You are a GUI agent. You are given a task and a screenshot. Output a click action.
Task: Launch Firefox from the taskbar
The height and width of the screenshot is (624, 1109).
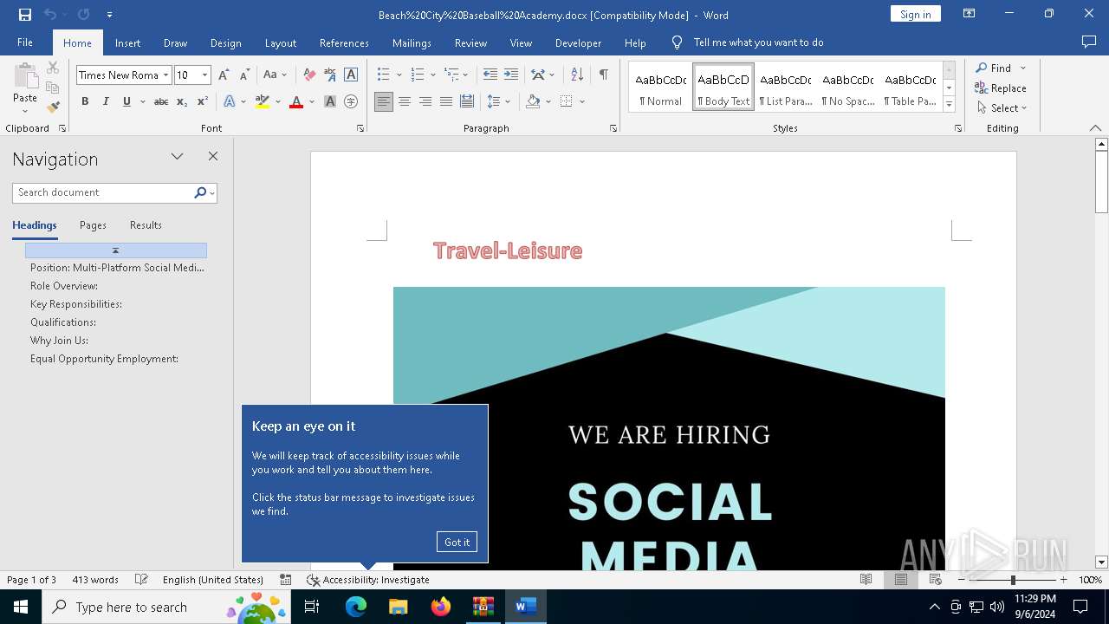[x=441, y=607]
